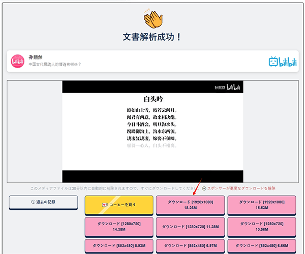Download 1280x720 version sized 10.56M
Image resolution: width=305 pixels, height=254 pixels.
point(261,227)
